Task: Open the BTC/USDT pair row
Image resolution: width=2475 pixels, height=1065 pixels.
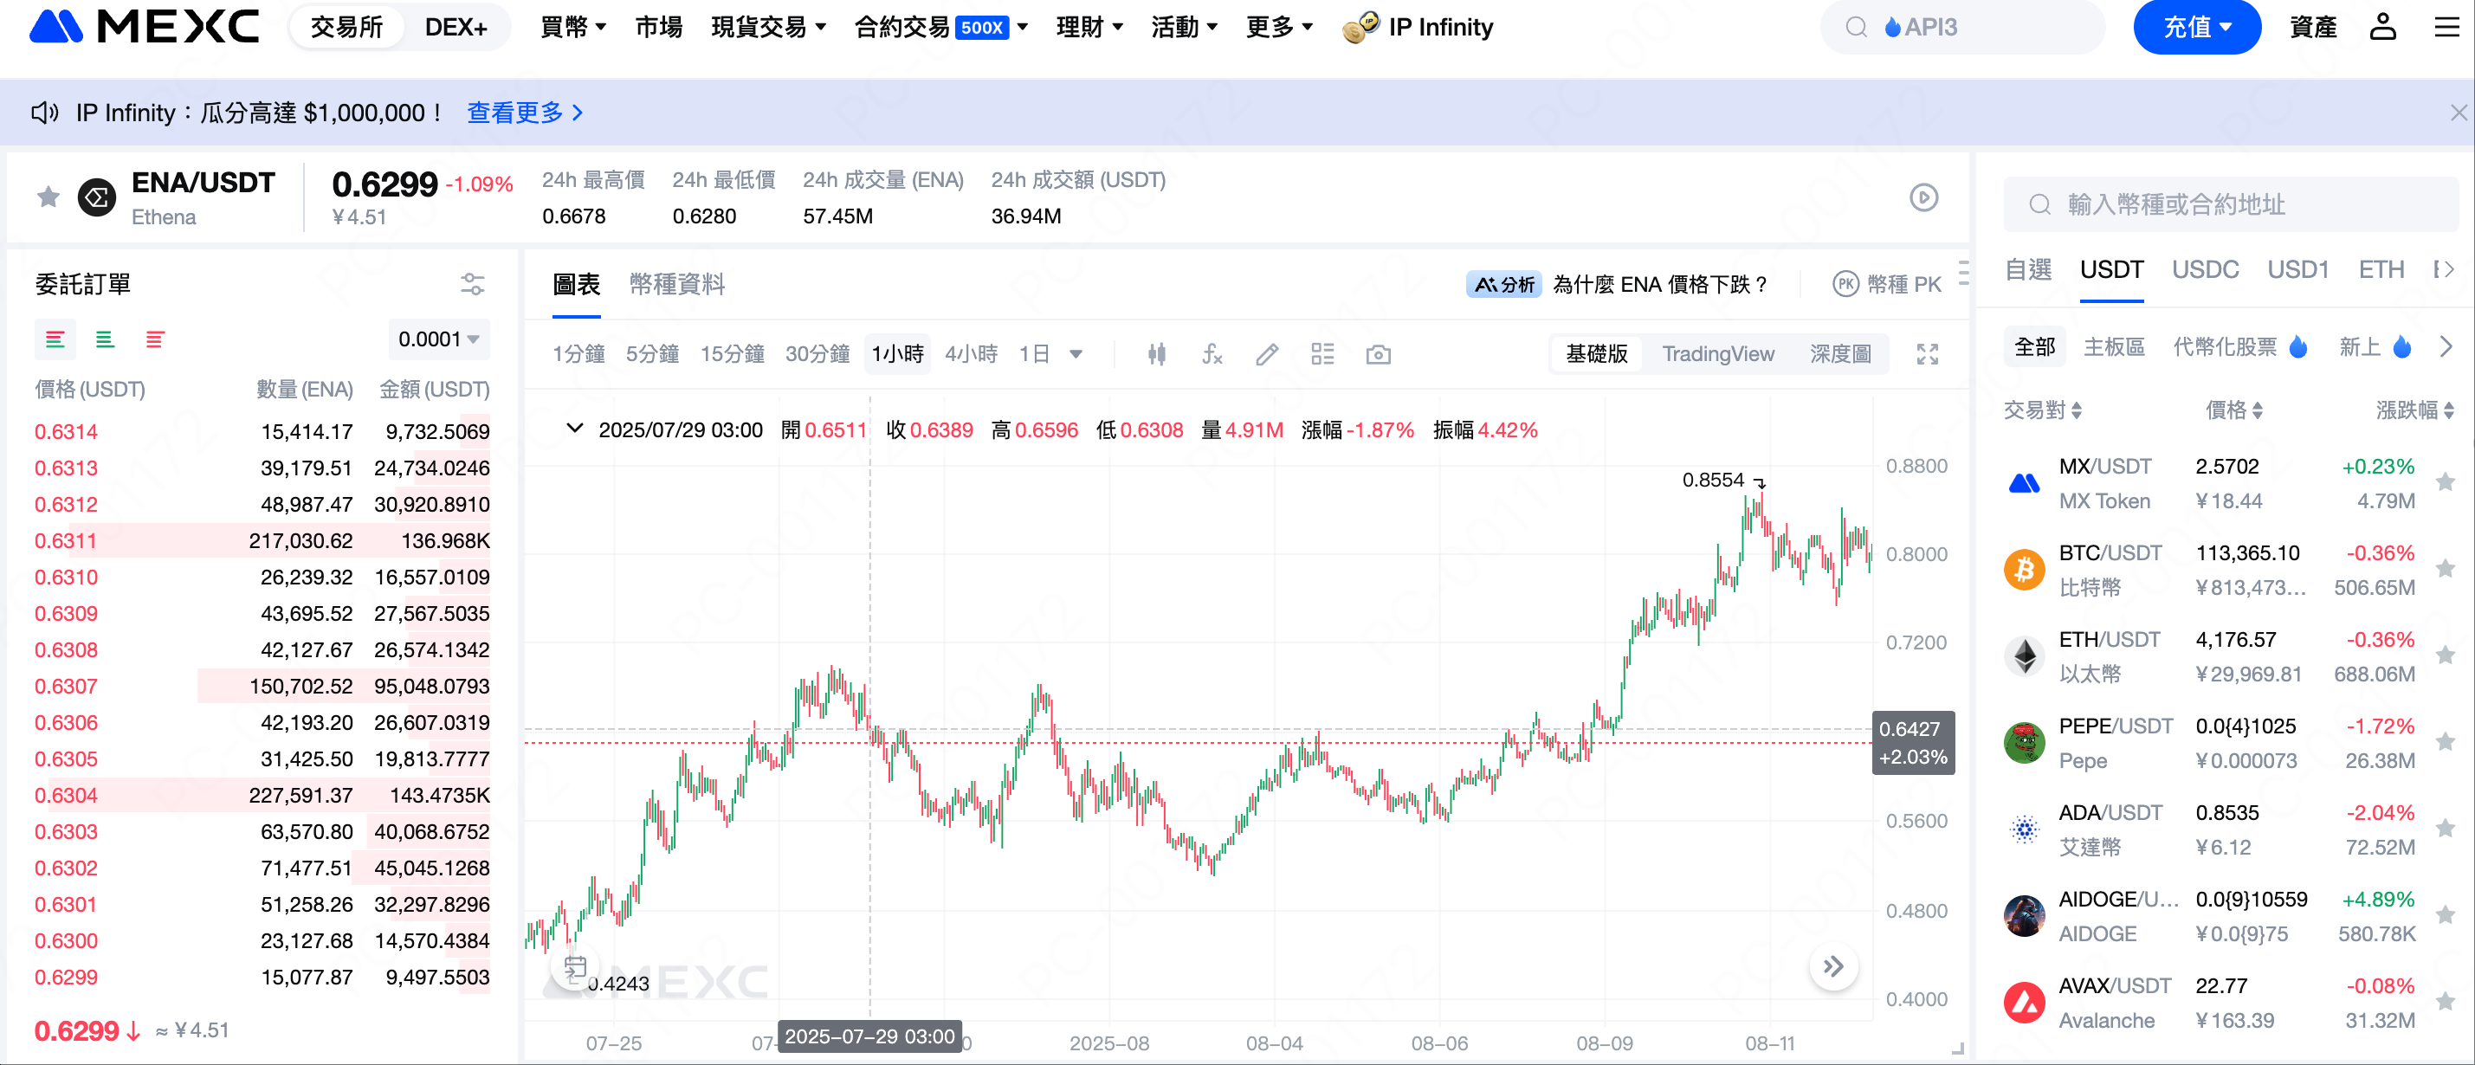Action: click(2229, 570)
